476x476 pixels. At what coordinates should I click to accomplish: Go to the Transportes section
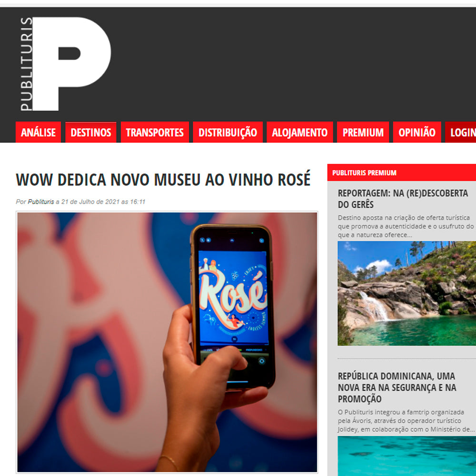click(155, 132)
